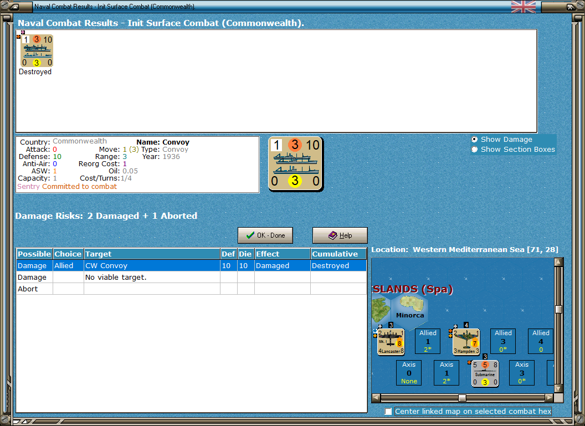Click the Effect column header
Image resolution: width=585 pixels, height=426 pixels.
point(283,254)
